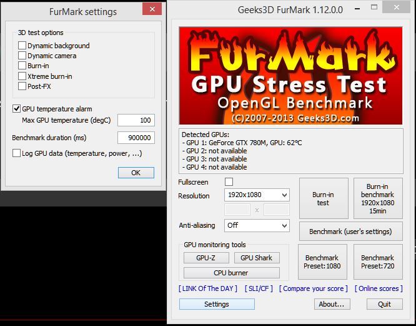Viewport: 416px width, 326px height.
Task: Open Compare your score link
Action: click(314, 288)
